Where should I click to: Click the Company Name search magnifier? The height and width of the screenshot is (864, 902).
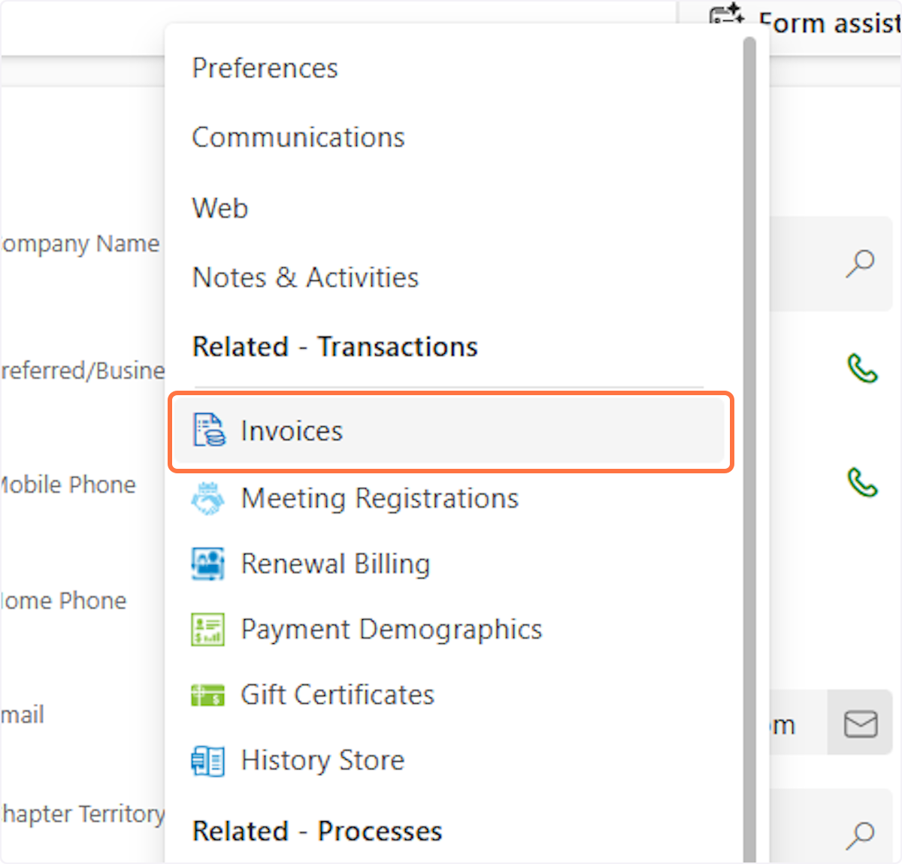(x=860, y=263)
